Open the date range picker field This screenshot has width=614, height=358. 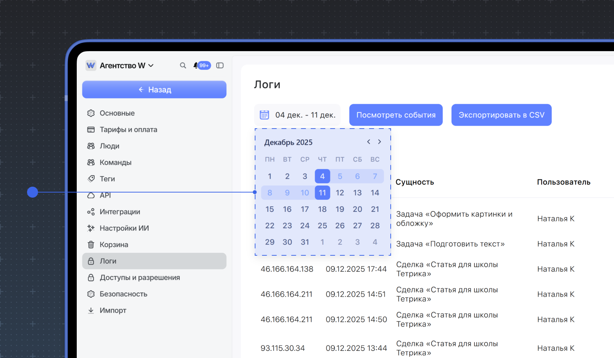[x=297, y=115]
